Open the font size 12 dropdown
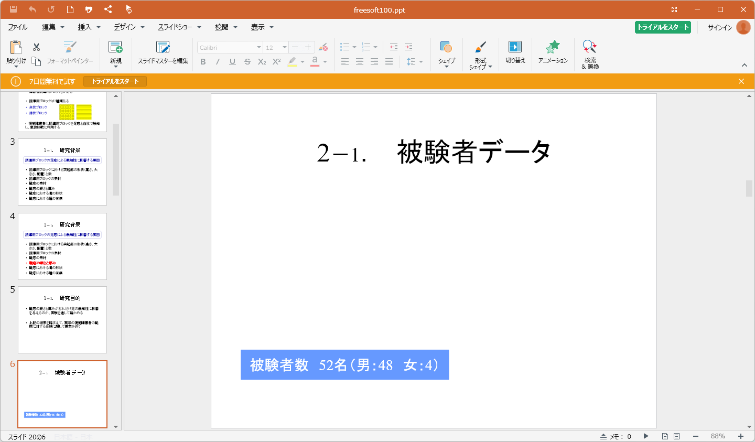This screenshot has width=755, height=442. click(x=284, y=47)
